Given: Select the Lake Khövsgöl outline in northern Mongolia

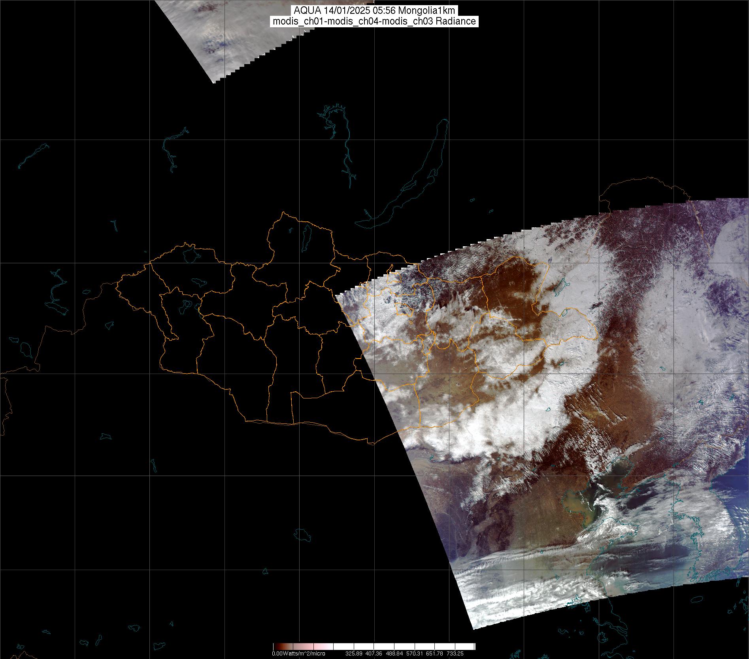Looking at the screenshot, I should pos(306,235).
